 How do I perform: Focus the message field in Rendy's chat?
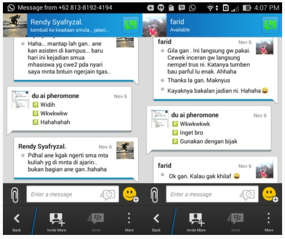click(73, 194)
